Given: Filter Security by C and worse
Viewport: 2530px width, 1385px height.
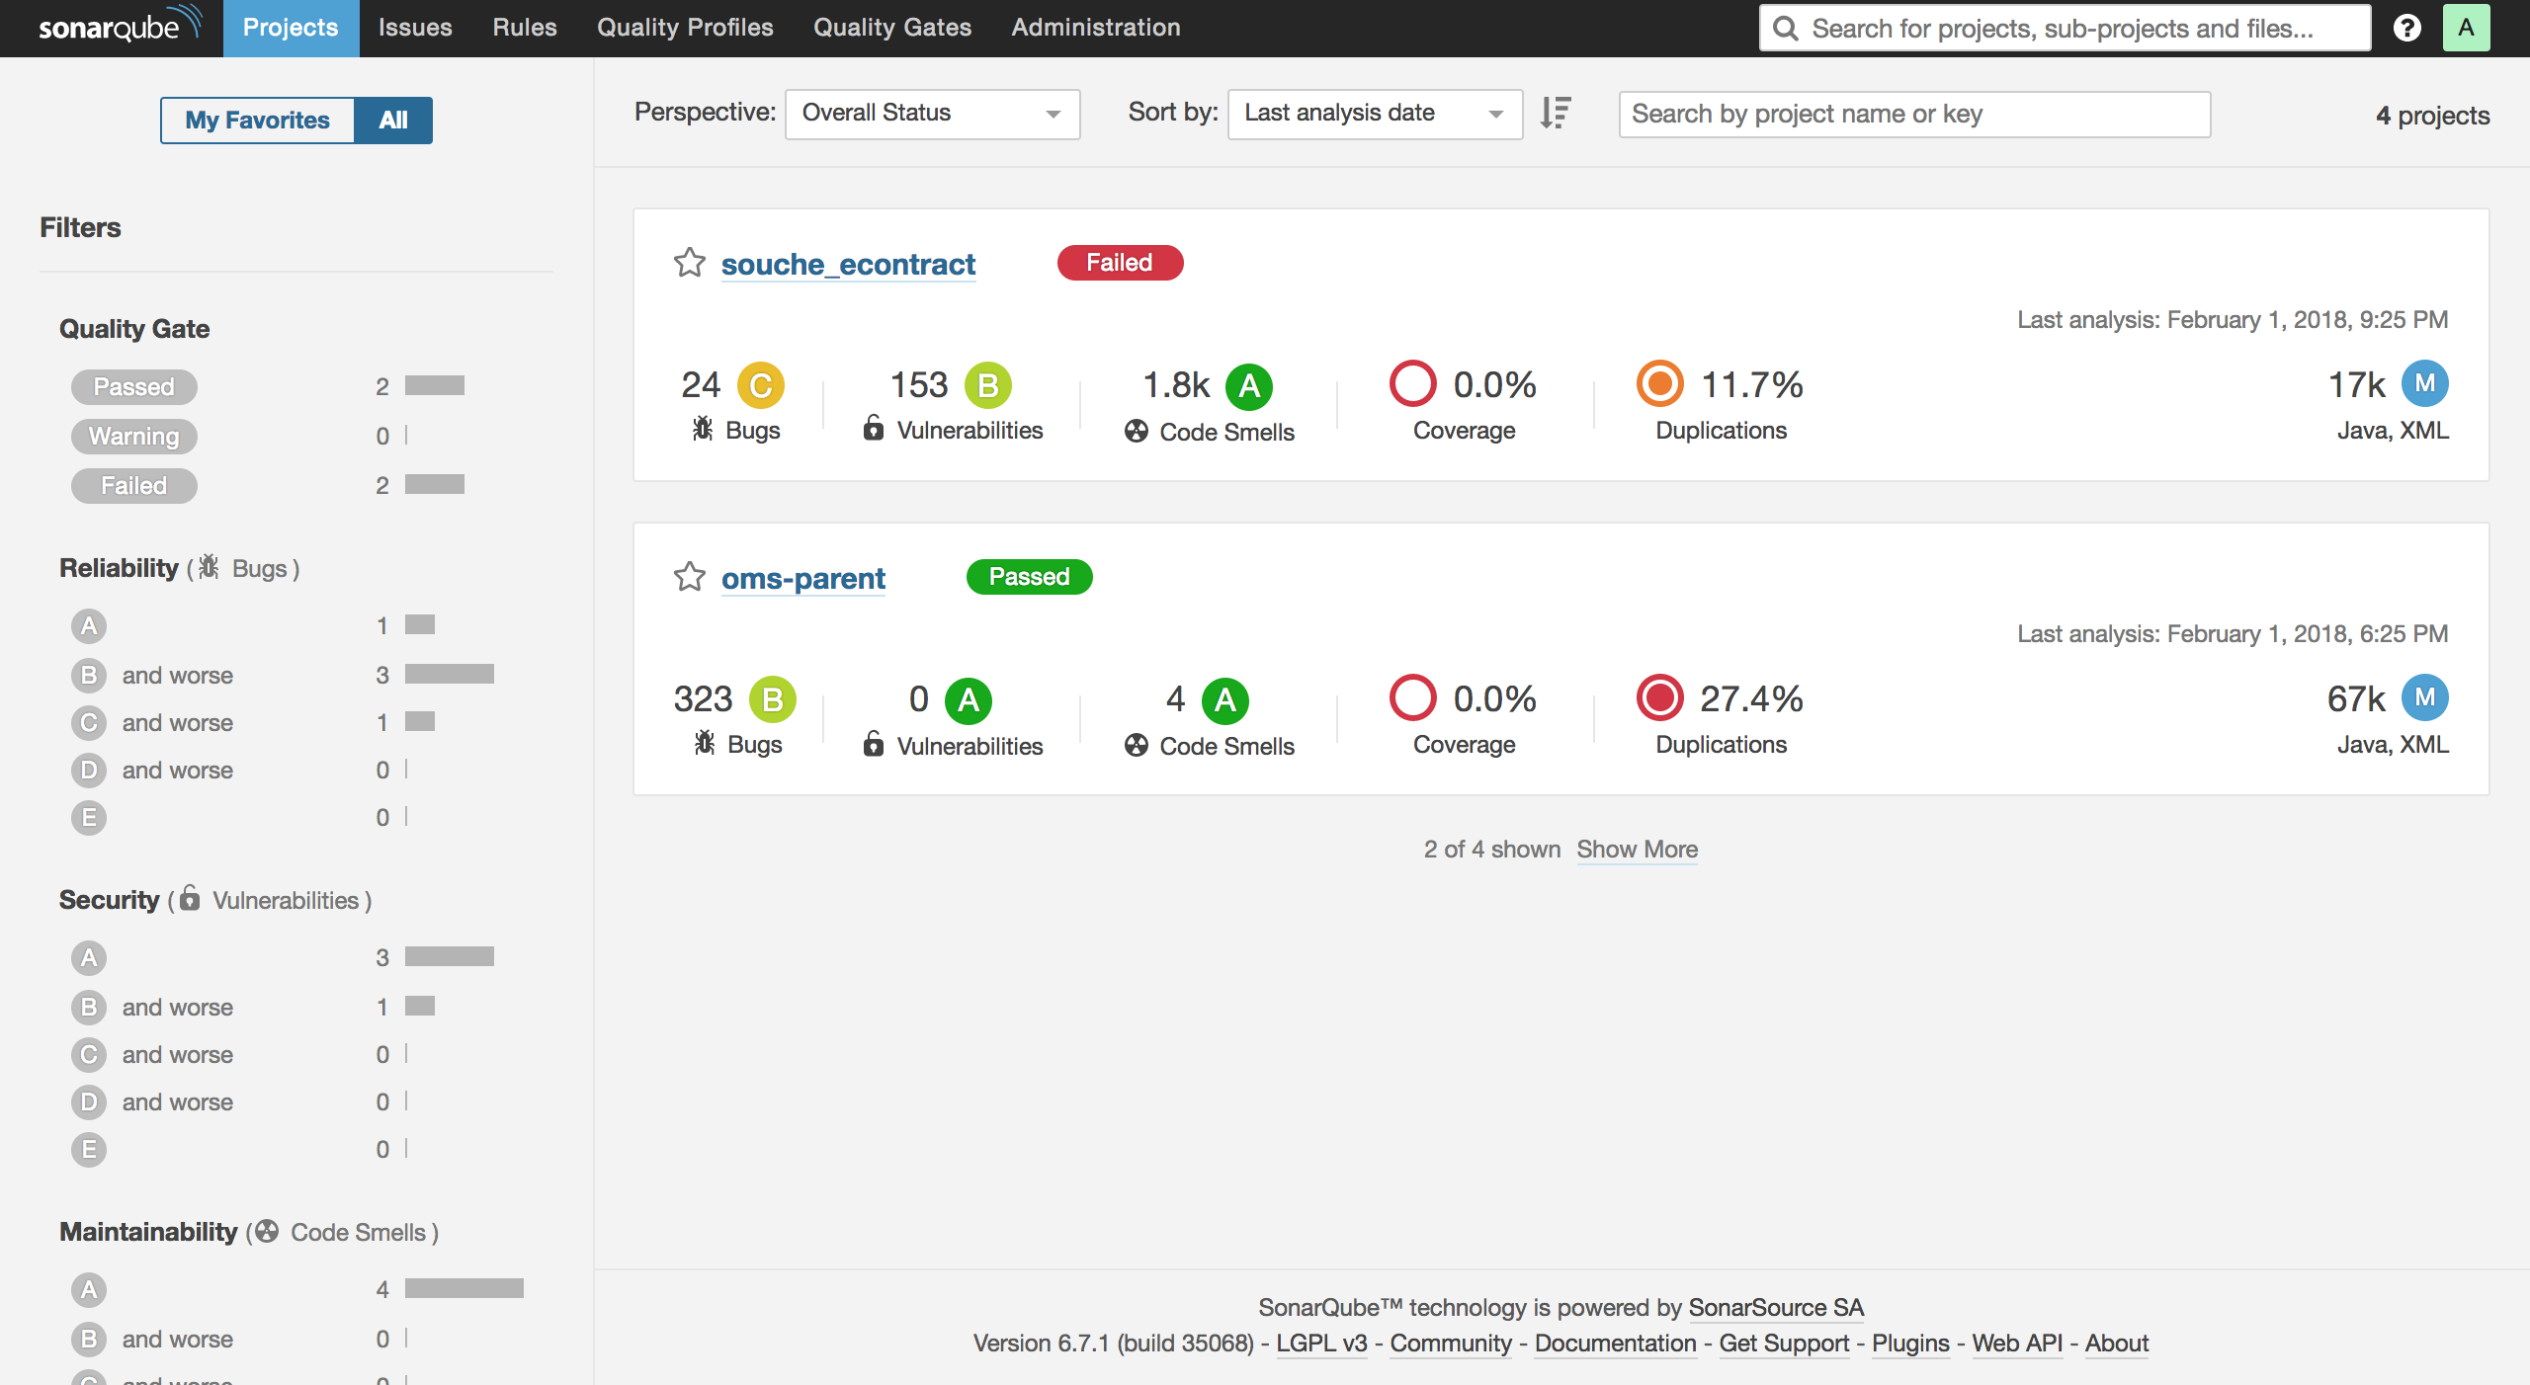Looking at the screenshot, I should [x=152, y=1054].
